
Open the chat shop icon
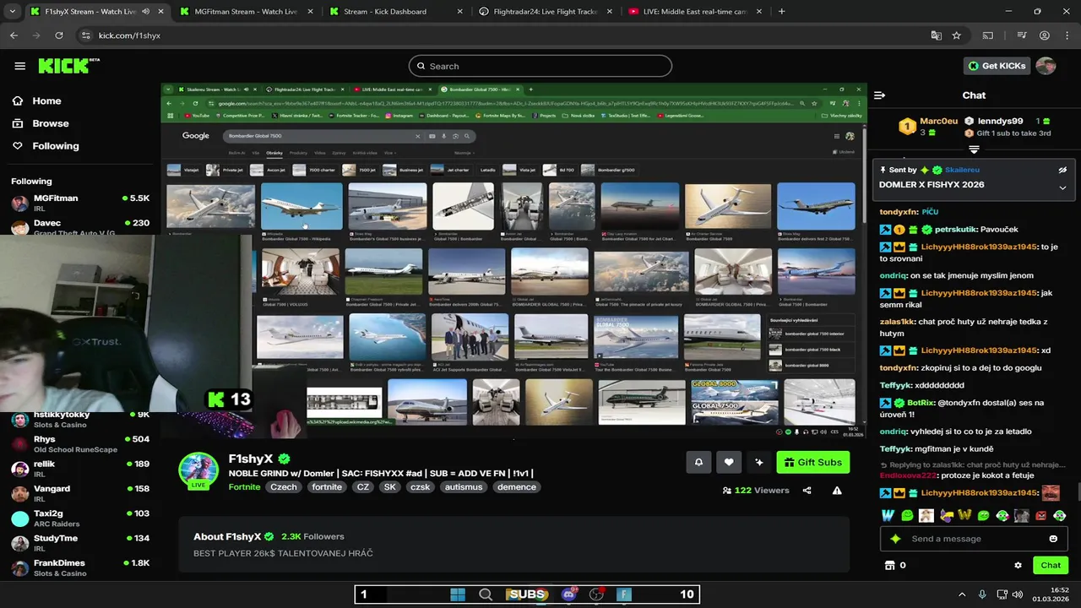click(889, 565)
